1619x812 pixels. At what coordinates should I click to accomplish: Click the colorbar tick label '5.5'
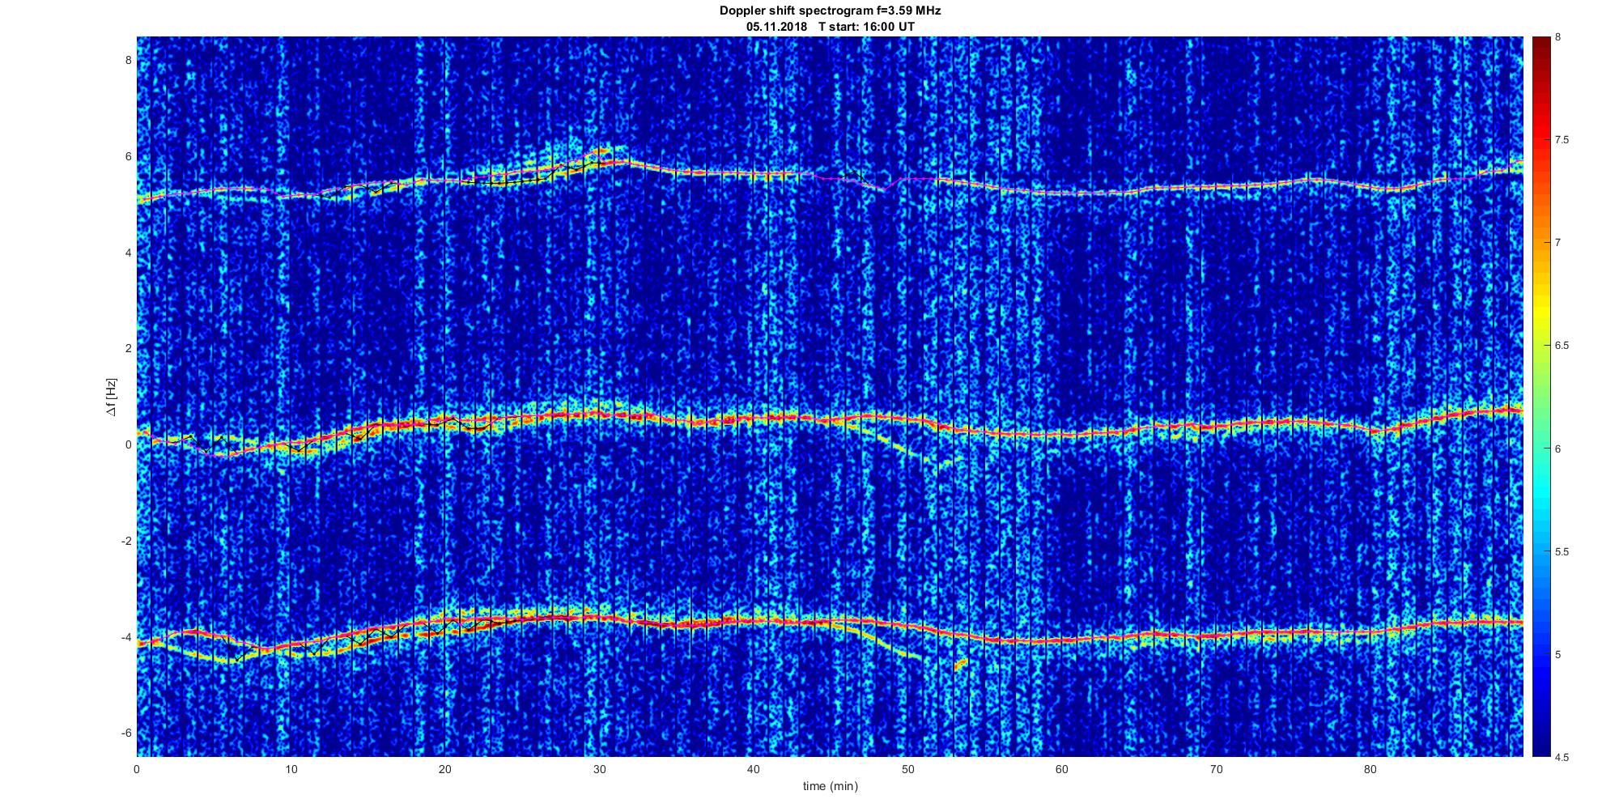(x=1562, y=552)
